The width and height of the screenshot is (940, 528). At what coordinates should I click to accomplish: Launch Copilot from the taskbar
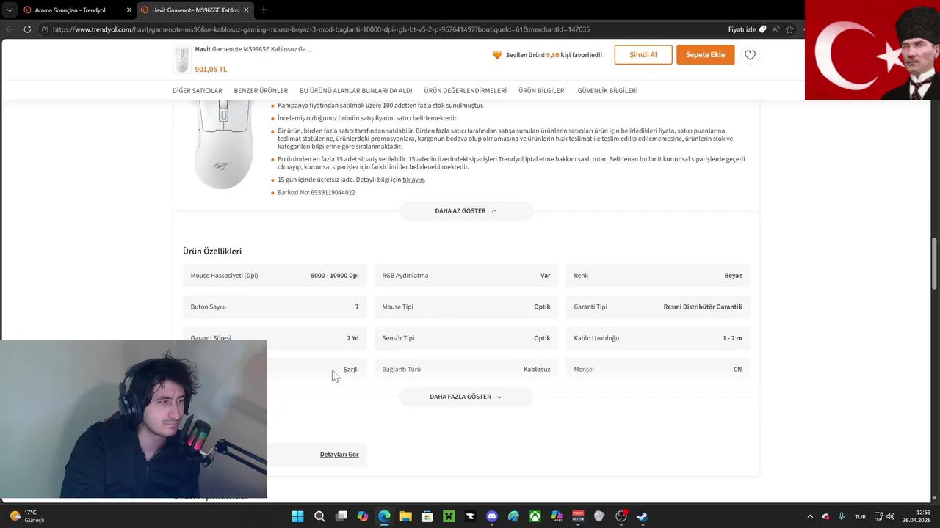[362, 516]
